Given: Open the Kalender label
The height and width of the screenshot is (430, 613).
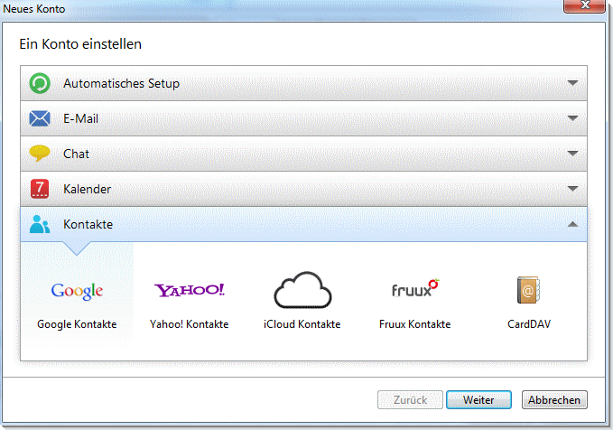Looking at the screenshot, I should pos(88,189).
